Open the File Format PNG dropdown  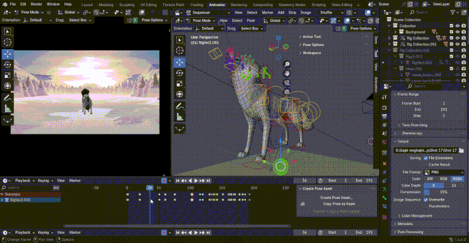coord(444,172)
